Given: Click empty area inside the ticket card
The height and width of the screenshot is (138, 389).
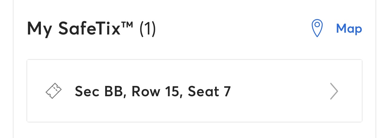Looking at the screenshot, I should (279, 91).
